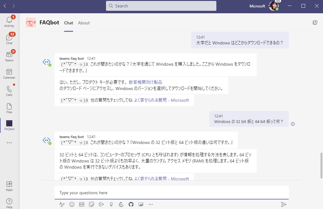Open the Praise badge option
Screen dimensions: 323x209
click(111, 204)
